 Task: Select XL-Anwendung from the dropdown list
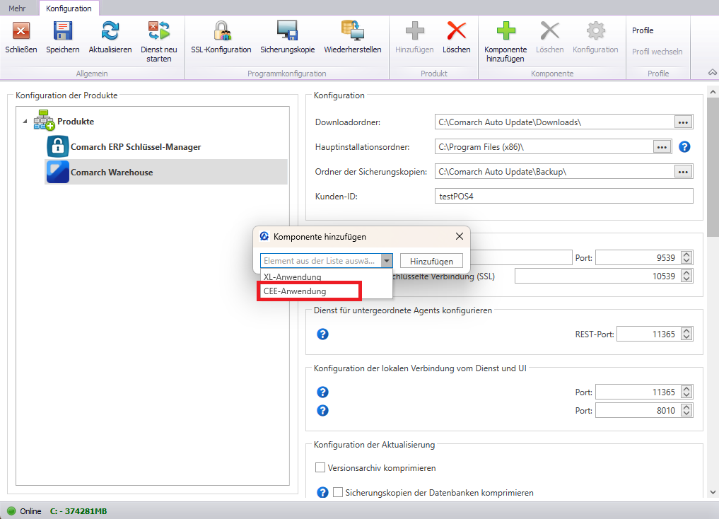point(326,277)
